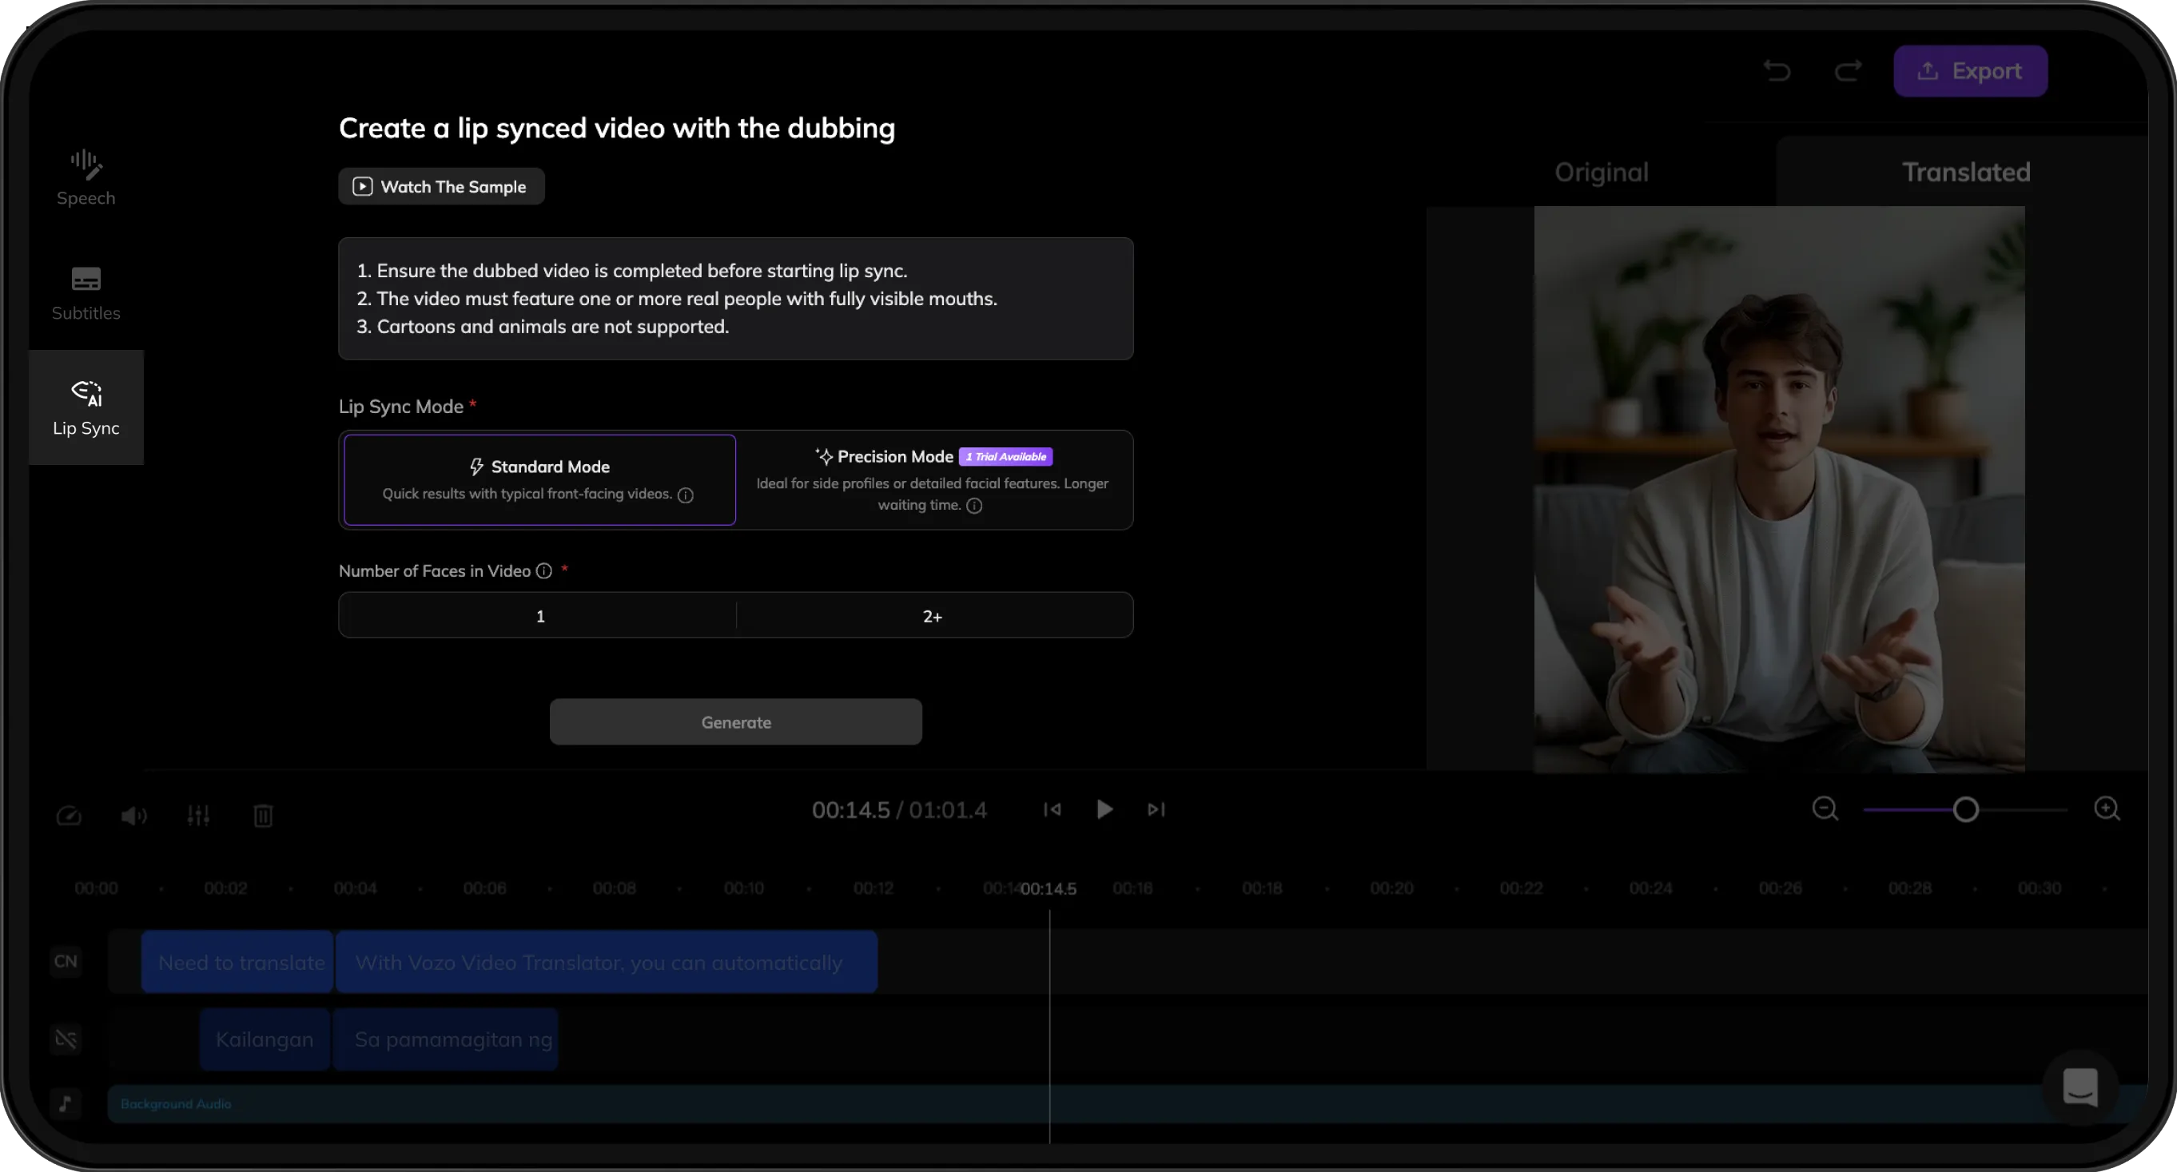Screen dimensions: 2177x1172
Task: Switch to the Translated preview tab
Action: point(1966,173)
